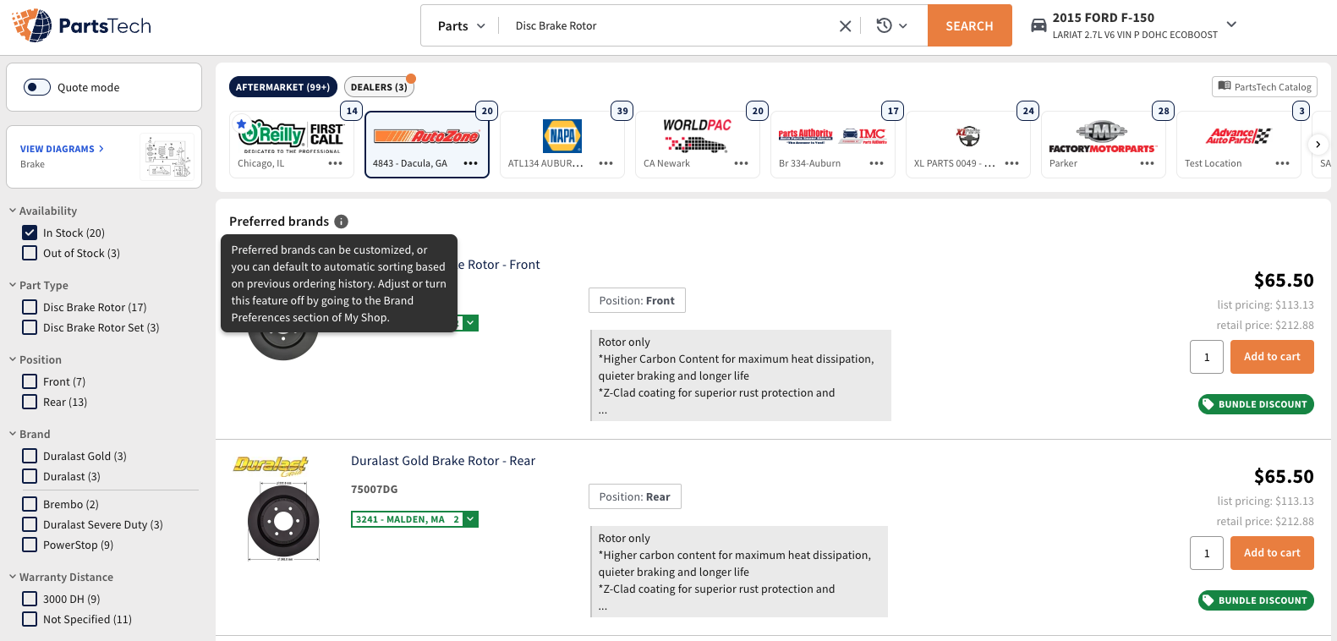Open the Parts search type dropdown

462,26
